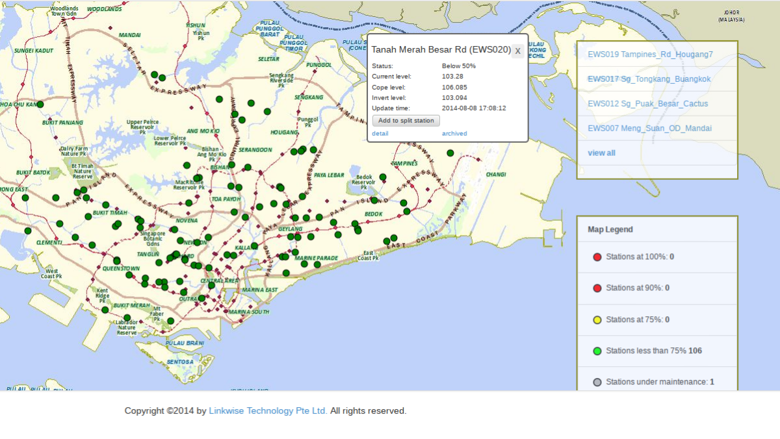
Task: Click the Below 50% status value
Action: (x=459, y=66)
